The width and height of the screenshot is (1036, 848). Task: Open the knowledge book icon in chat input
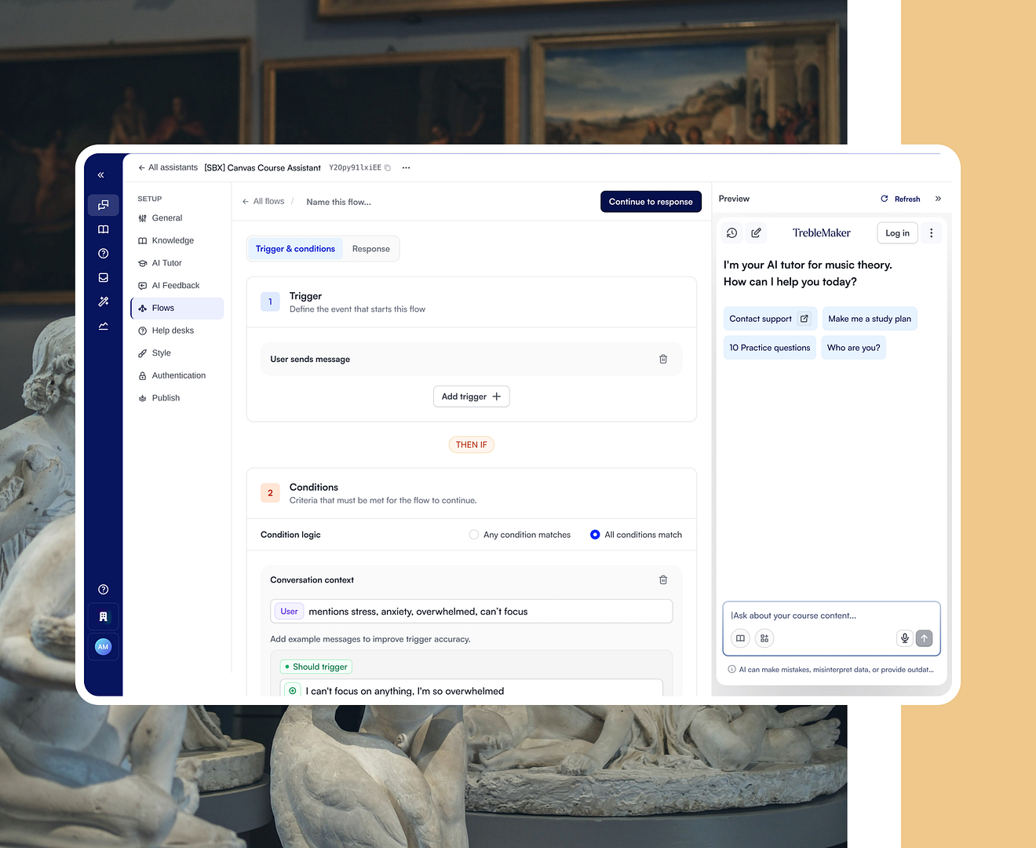click(x=740, y=638)
